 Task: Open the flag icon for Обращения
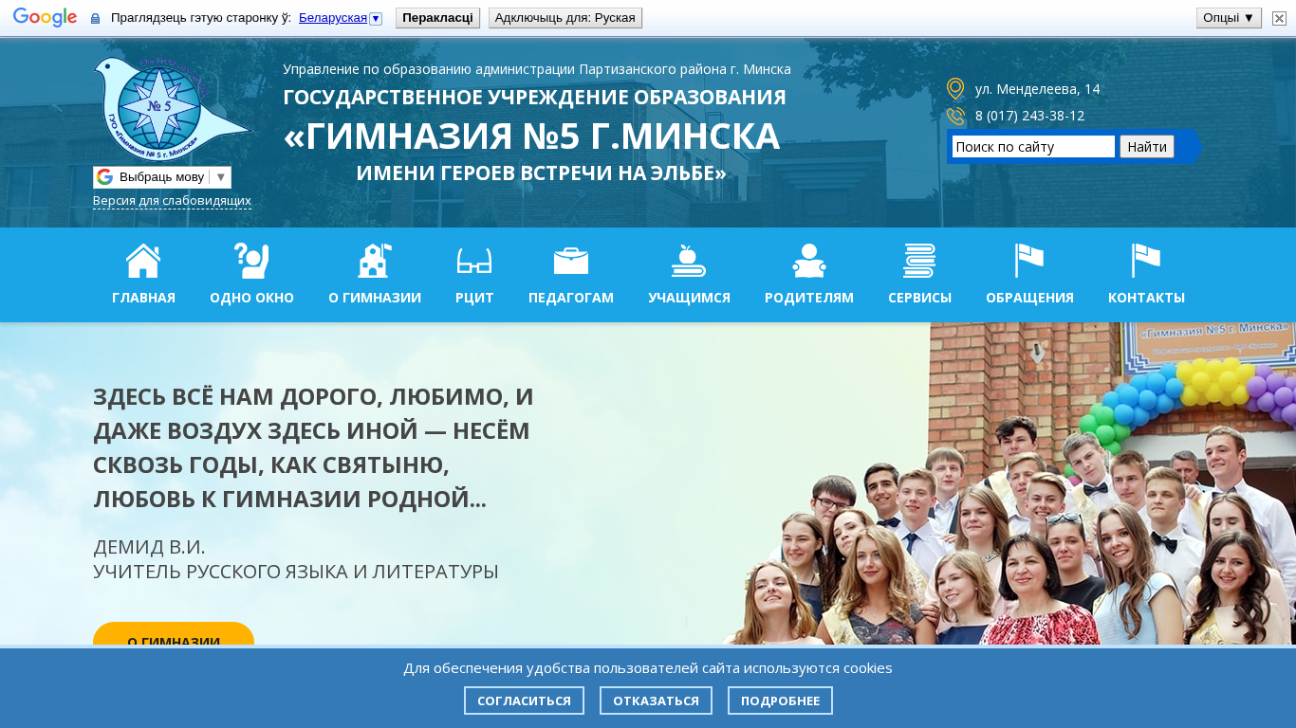1029,261
